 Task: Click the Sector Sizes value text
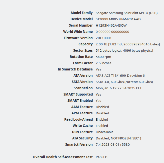pyautogui.click(x=124, y=51)
